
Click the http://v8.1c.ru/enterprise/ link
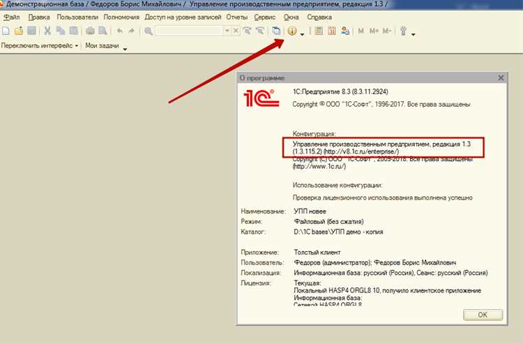tap(361, 151)
